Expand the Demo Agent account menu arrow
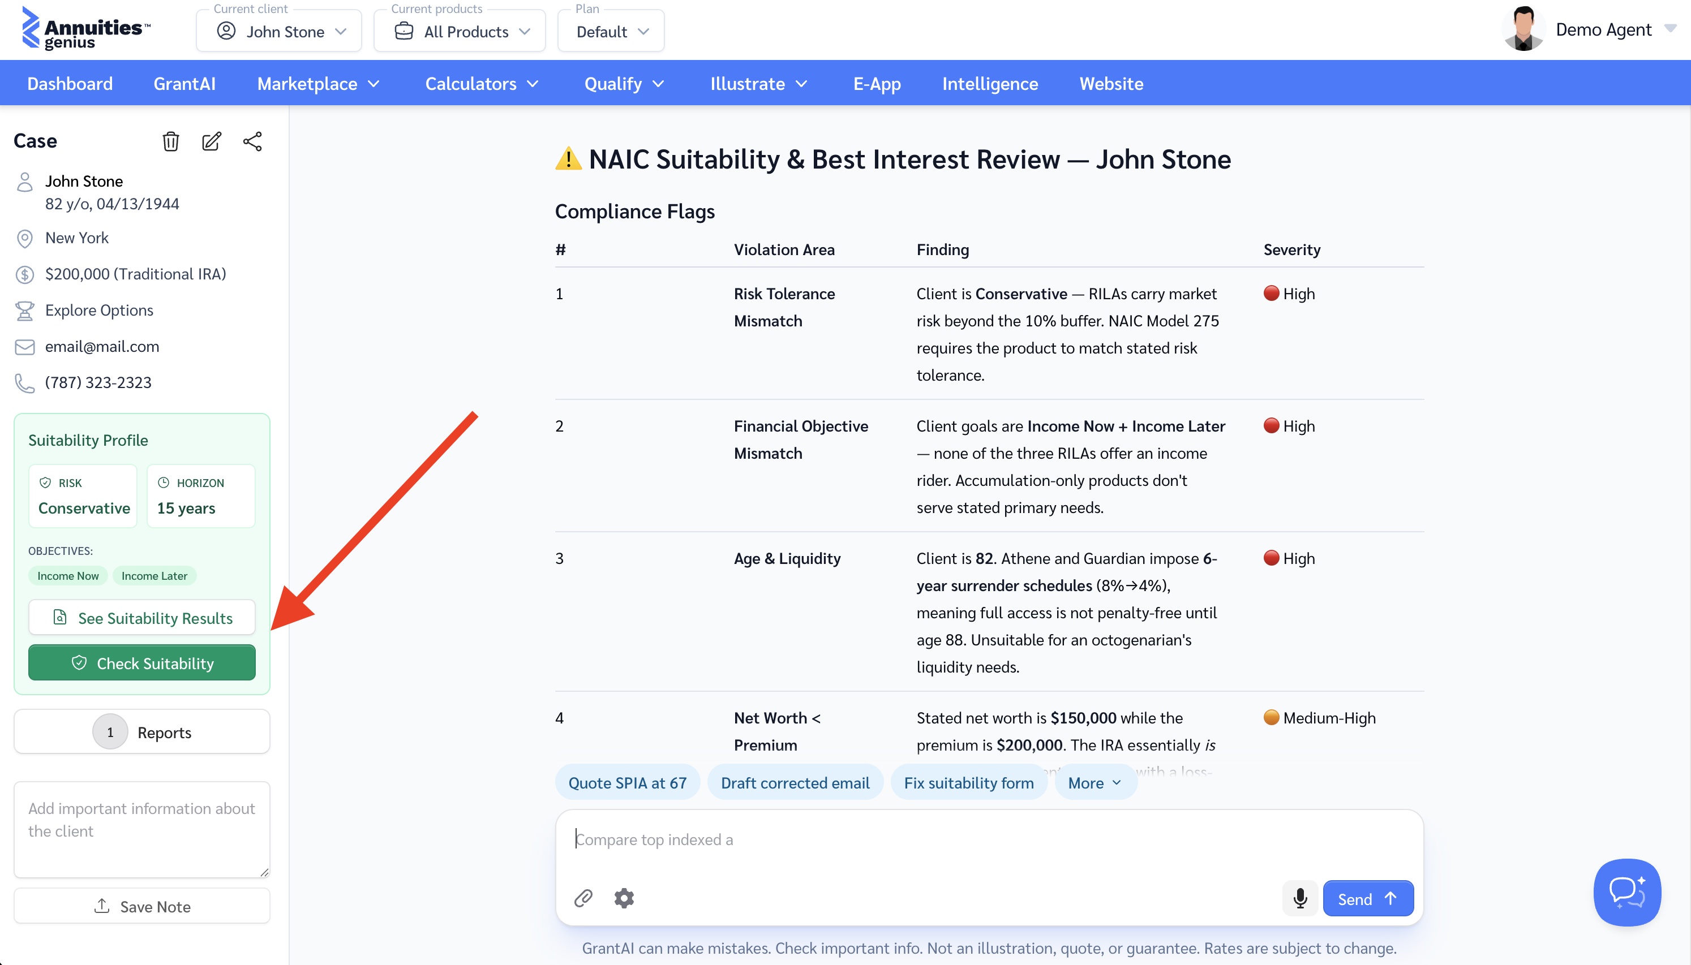Viewport: 1691px width, 965px height. tap(1671, 28)
